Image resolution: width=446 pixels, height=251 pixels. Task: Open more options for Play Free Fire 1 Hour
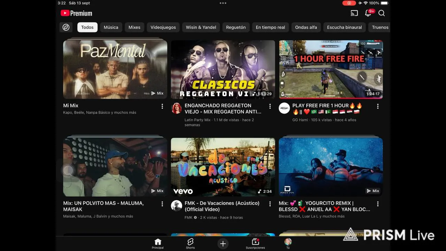[x=378, y=106]
